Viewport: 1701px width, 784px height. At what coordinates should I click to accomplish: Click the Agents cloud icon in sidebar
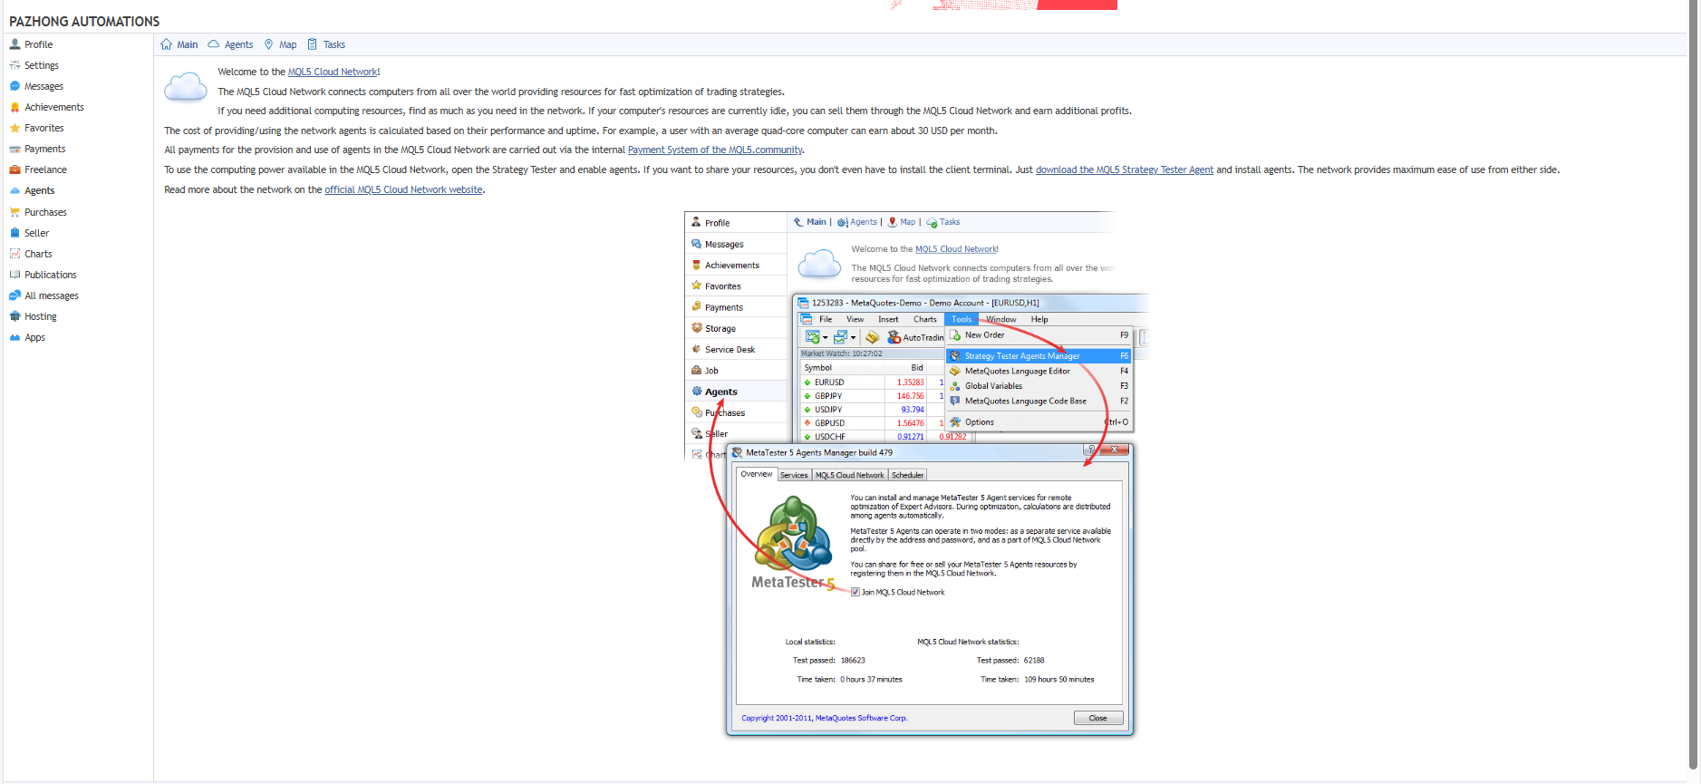14,190
